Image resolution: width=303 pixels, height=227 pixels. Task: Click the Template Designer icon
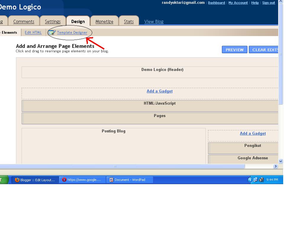click(52, 33)
